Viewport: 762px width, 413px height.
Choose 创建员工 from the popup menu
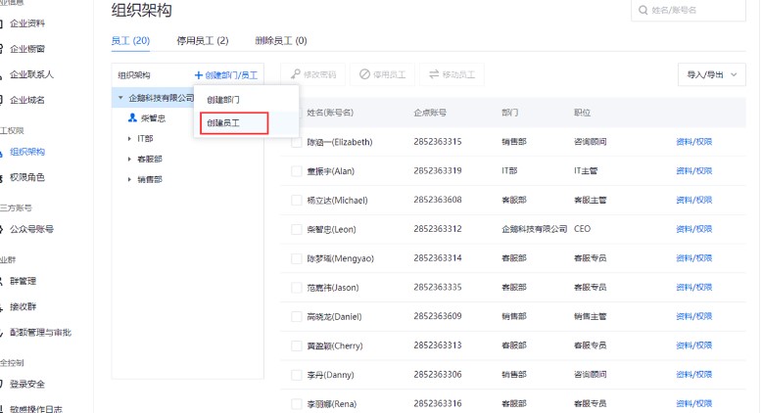click(223, 123)
